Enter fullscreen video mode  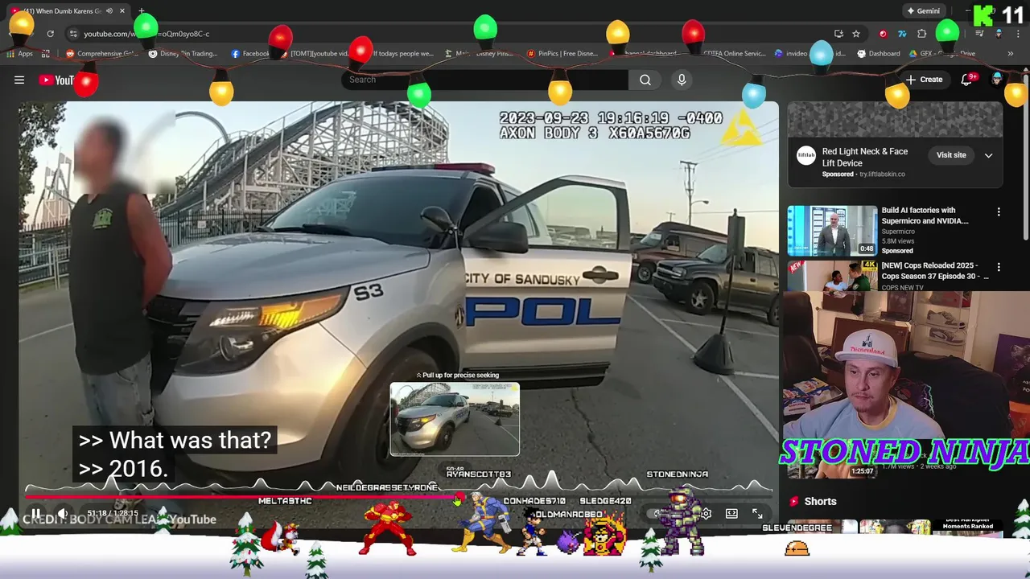coord(757,513)
